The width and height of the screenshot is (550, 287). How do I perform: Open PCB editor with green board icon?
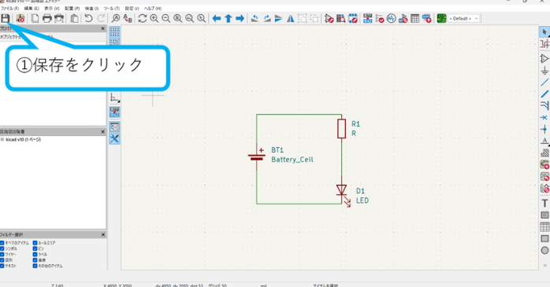[x=441, y=18]
